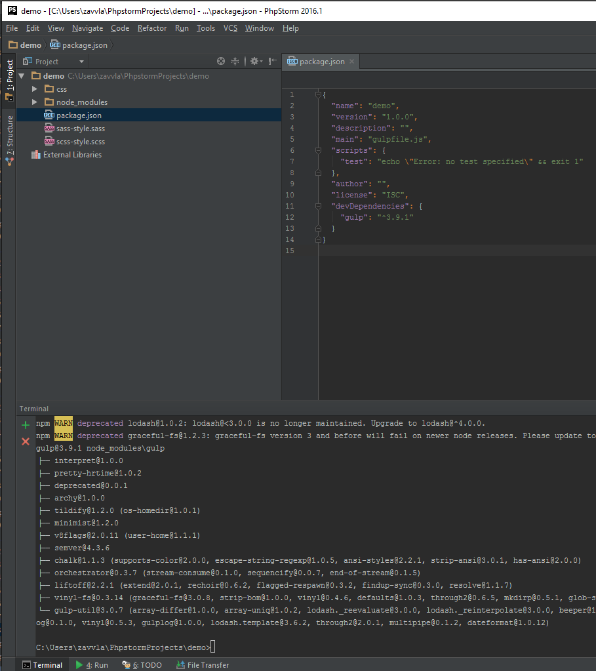The image size is (596, 671).
Task: Click the collapse all icon in Project panel
Action: click(235, 61)
